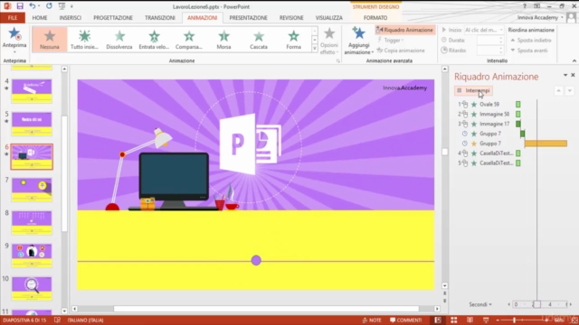Select slide 7 thumbnail
This screenshot has height=325, width=579.
(x=32, y=190)
